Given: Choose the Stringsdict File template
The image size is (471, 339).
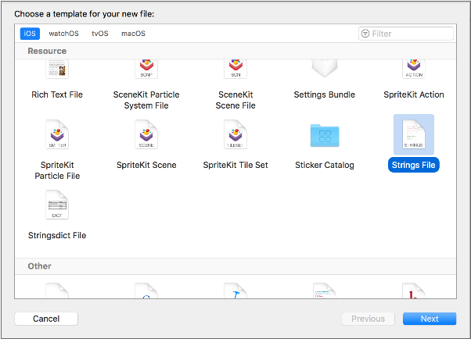Looking at the screenshot, I should click(57, 206).
